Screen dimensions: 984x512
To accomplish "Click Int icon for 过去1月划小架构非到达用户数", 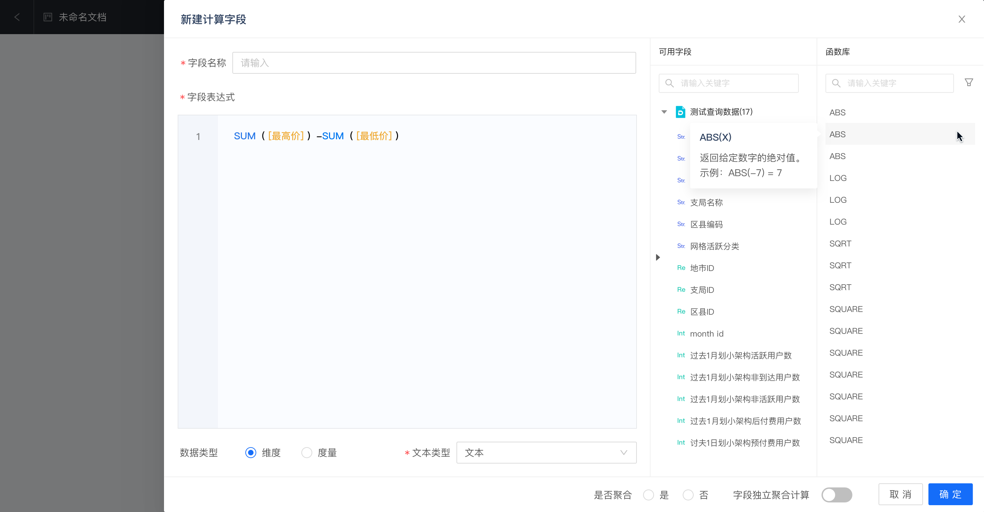I will click(x=681, y=377).
